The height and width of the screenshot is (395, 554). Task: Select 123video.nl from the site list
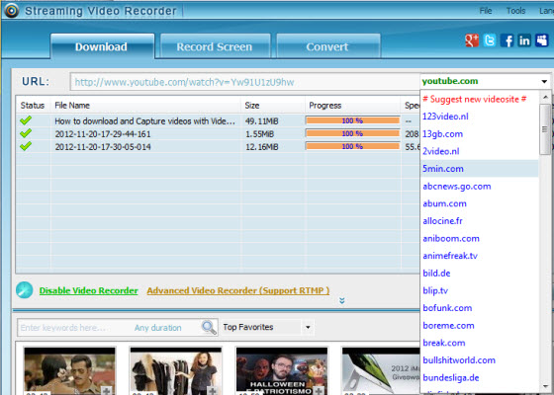[x=445, y=117]
